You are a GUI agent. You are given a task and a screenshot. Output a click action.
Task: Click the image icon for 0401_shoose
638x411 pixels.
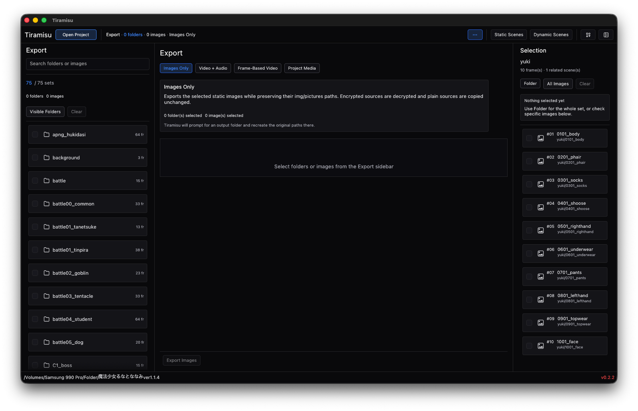[541, 207]
